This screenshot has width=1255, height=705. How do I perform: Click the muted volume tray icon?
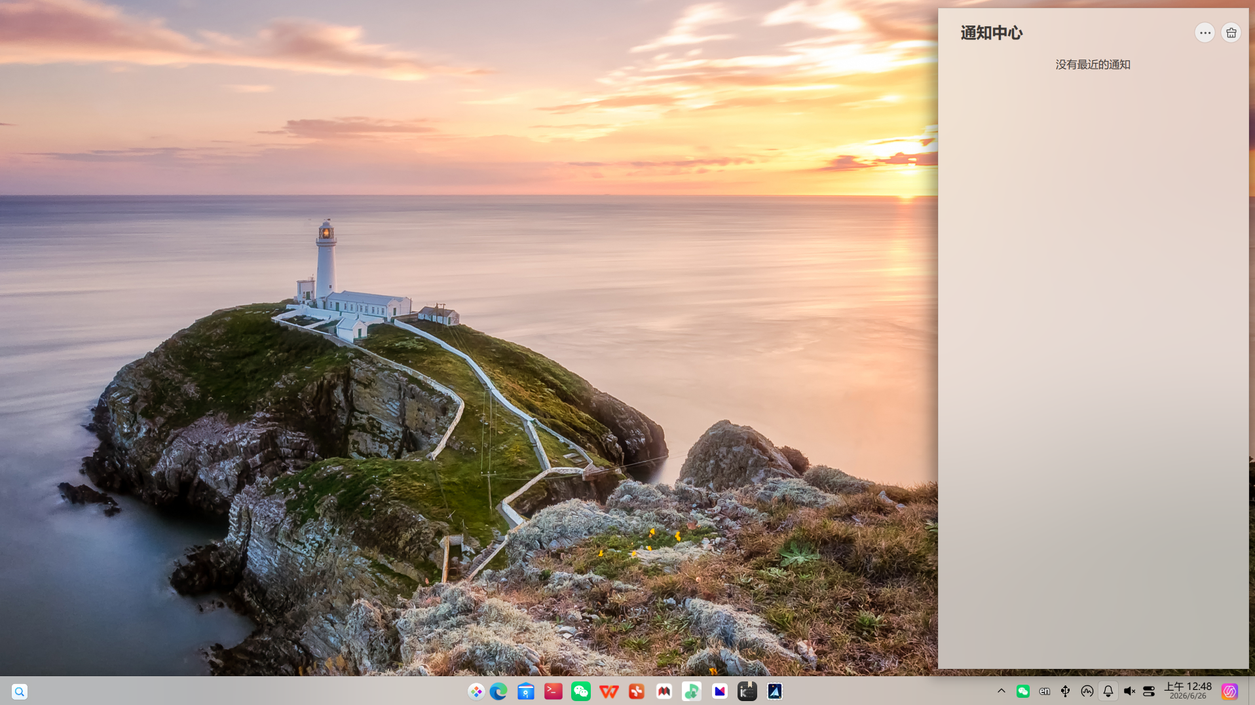coord(1129,691)
